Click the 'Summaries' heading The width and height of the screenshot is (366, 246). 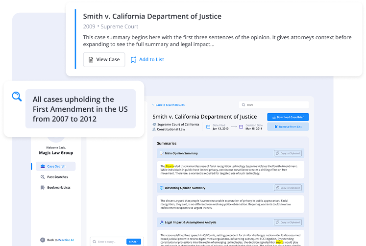[x=167, y=143]
